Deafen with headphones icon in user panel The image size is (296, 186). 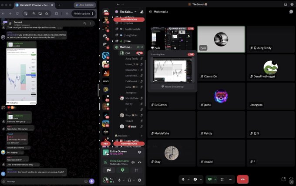(x=129, y=180)
